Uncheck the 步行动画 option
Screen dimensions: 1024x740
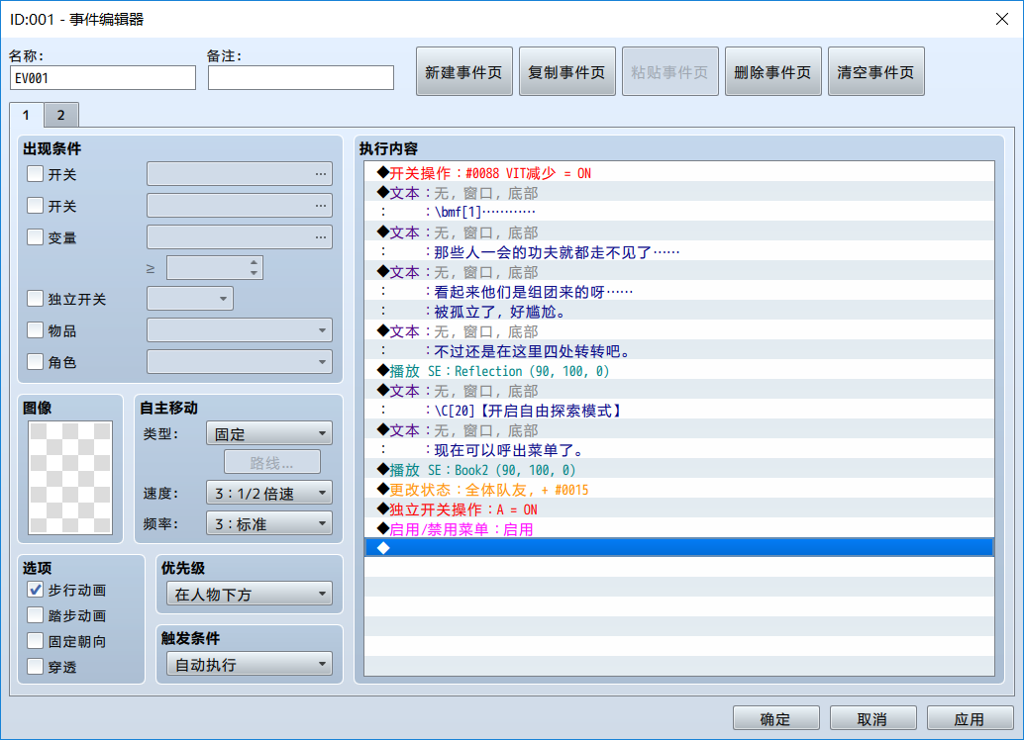[x=36, y=590]
